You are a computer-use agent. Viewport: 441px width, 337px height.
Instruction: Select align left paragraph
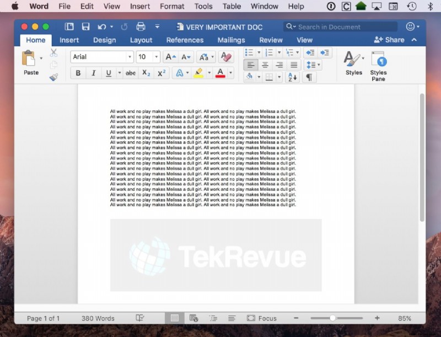(x=251, y=65)
